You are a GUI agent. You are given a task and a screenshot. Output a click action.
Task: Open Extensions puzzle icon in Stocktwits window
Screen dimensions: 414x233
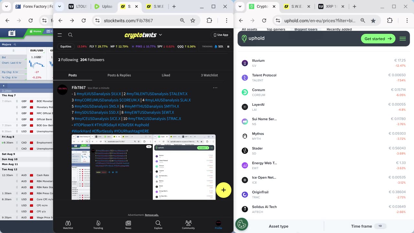pyautogui.click(x=209, y=20)
